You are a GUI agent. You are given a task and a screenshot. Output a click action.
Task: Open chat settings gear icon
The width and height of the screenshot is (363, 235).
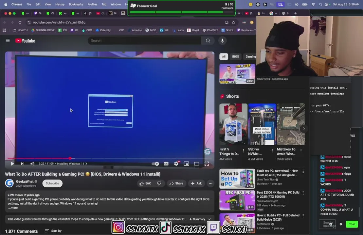coord(341,224)
